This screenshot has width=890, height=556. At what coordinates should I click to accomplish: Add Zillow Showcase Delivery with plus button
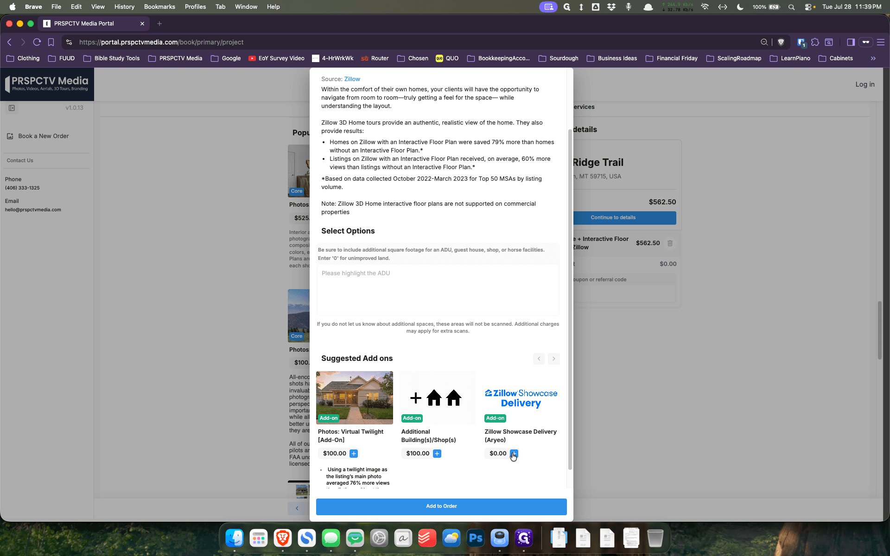514,453
